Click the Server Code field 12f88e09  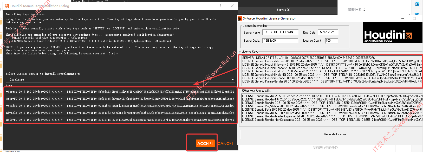[x=281, y=41]
